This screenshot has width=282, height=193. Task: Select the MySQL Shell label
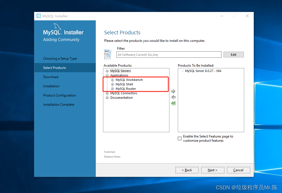click(124, 84)
